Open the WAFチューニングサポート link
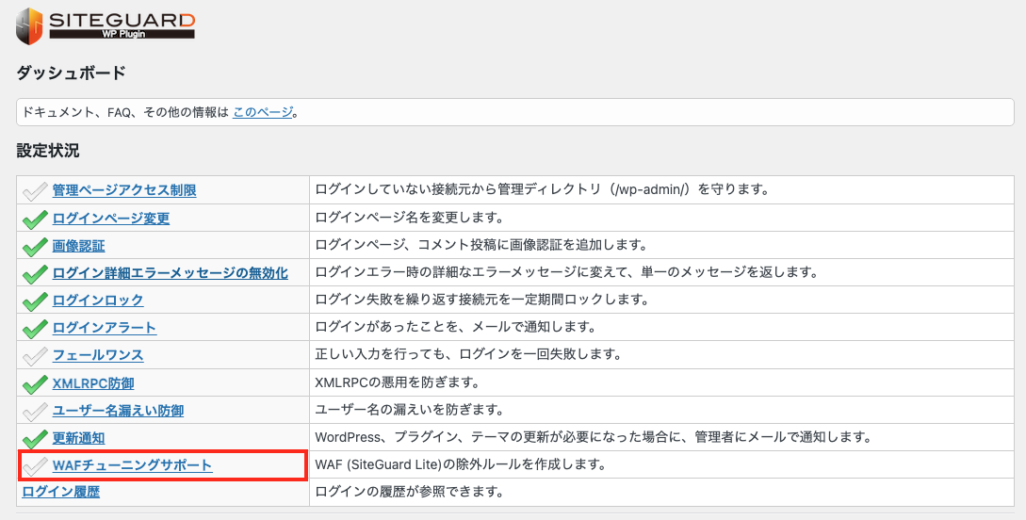The image size is (1026, 520). tap(132, 465)
